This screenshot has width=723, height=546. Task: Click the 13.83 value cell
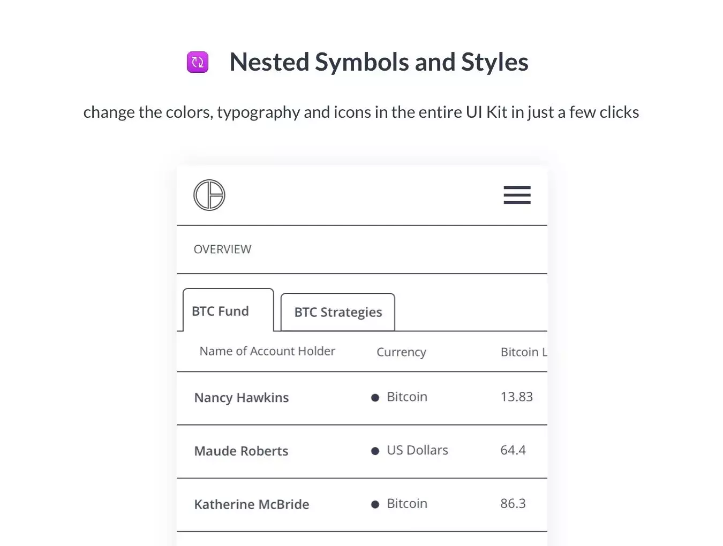[517, 397]
